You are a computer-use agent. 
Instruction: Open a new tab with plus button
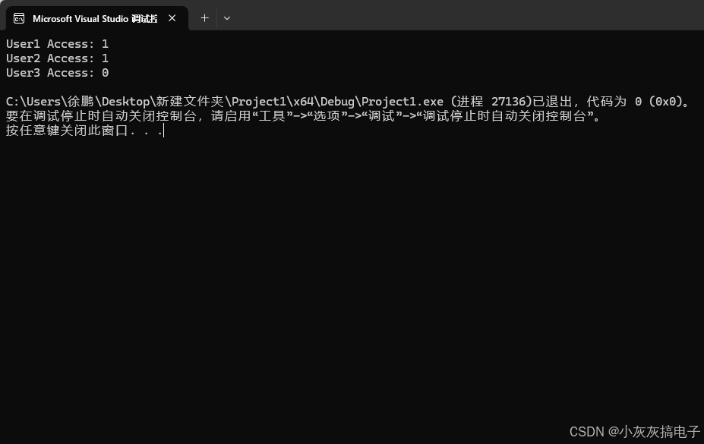(204, 18)
